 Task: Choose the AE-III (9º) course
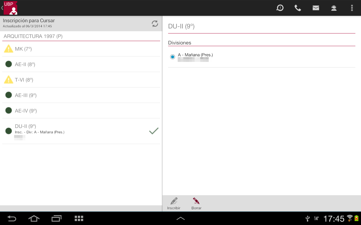pyautogui.click(x=81, y=95)
